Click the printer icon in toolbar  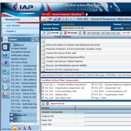[62, 19]
